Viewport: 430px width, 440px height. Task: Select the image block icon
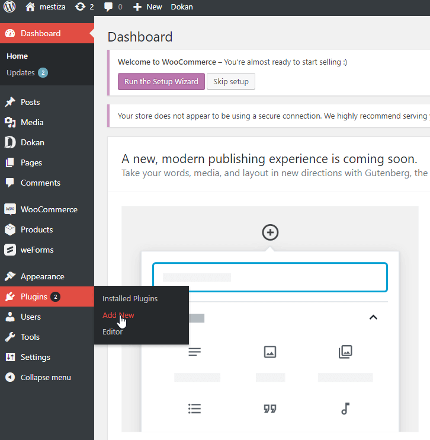[x=270, y=352]
